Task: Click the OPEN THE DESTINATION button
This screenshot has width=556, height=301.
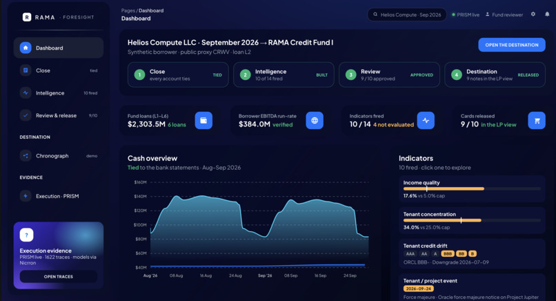Action: click(512, 45)
